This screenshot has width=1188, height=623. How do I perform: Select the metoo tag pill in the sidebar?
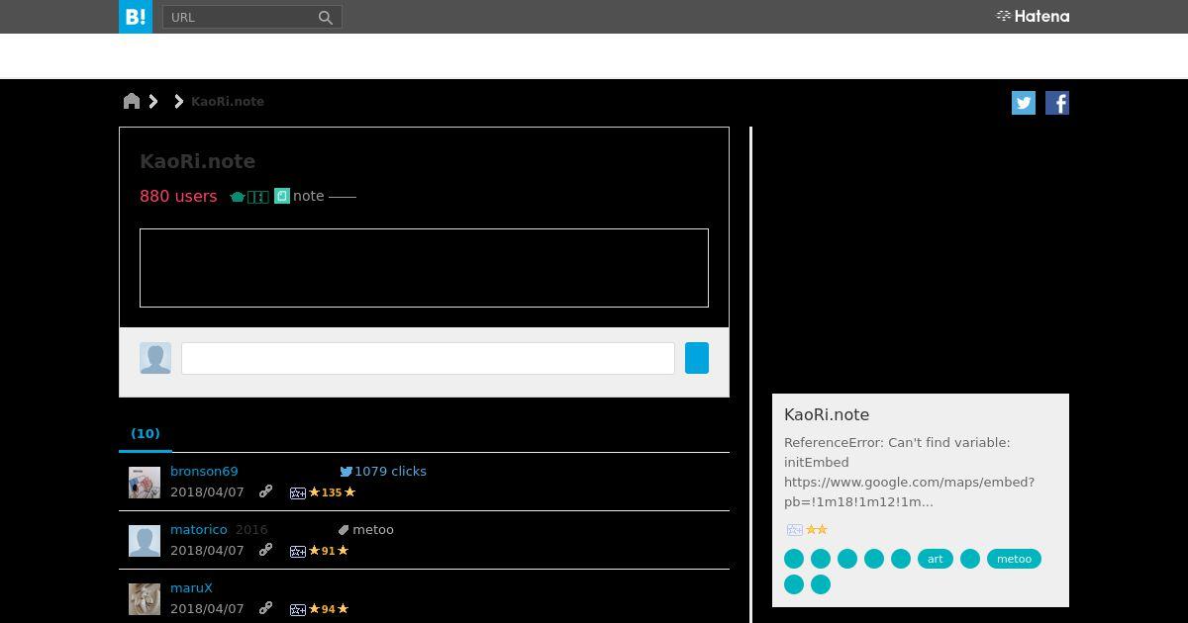tap(1014, 559)
